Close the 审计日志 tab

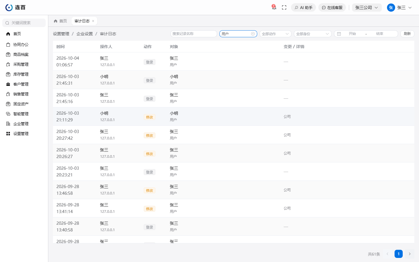tap(93, 21)
